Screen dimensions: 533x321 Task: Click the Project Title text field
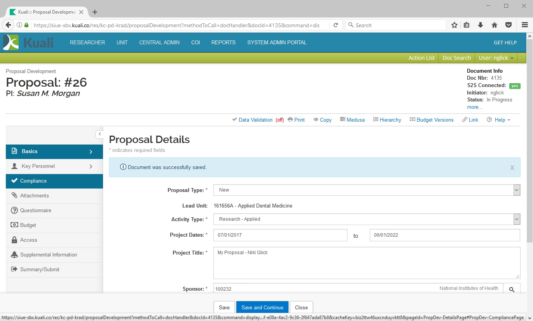[366, 263]
